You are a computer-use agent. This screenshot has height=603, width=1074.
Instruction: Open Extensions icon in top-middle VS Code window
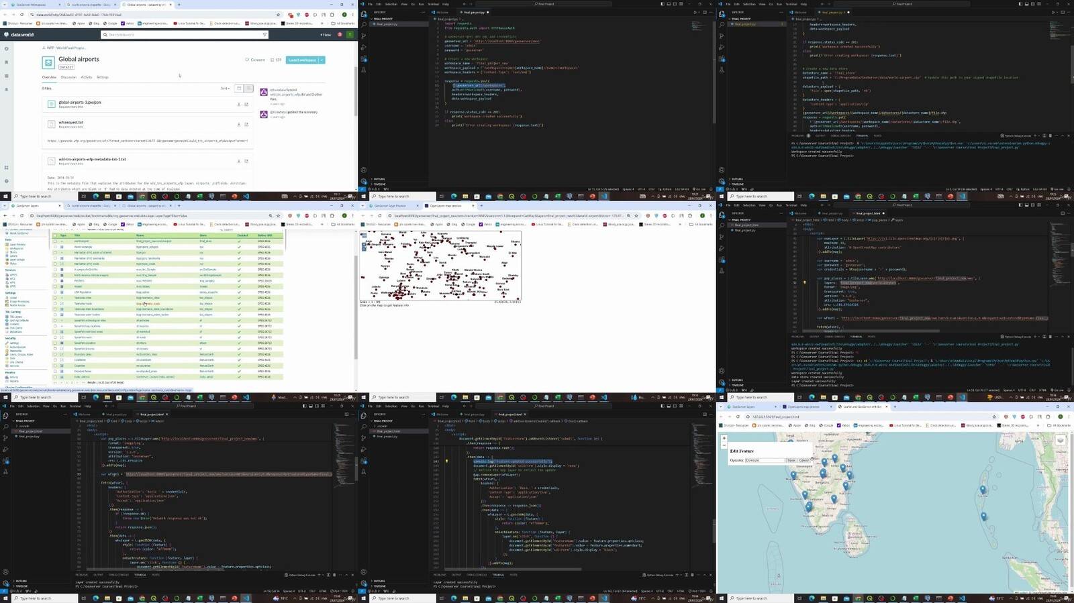pos(364,59)
